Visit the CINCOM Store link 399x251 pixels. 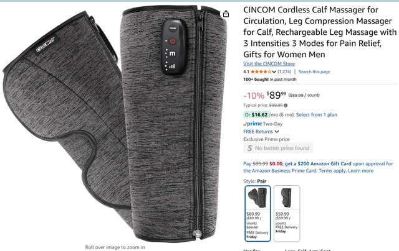coord(269,64)
